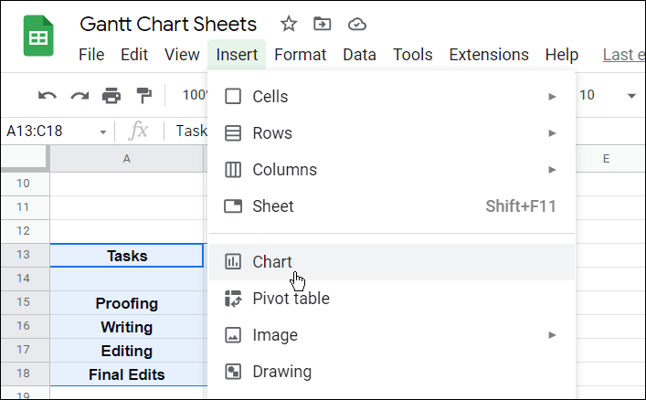646x400 pixels.
Task: Click the Rows icon in the Insert menu
Action: [233, 133]
